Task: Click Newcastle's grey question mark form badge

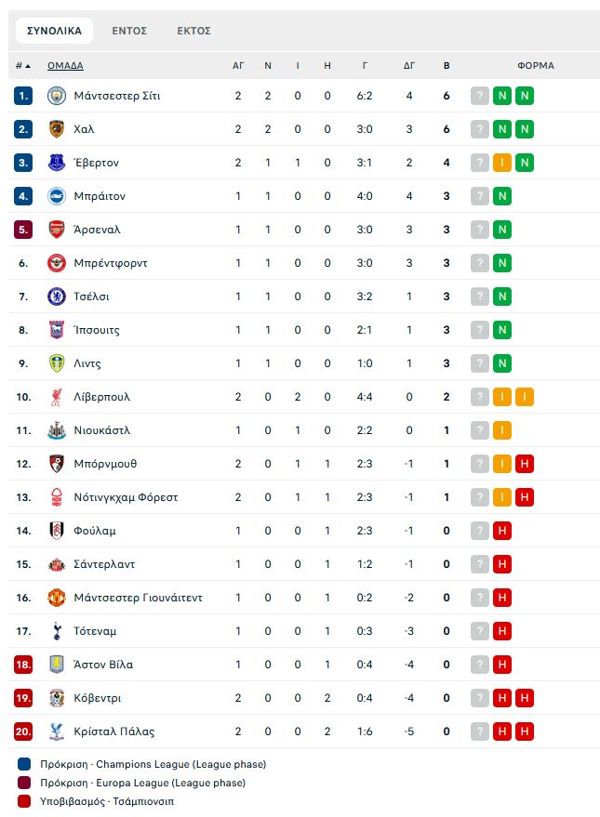Action: [480, 430]
